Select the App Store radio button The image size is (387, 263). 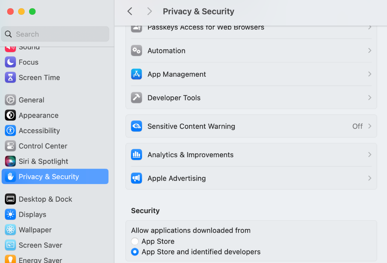[x=135, y=241]
